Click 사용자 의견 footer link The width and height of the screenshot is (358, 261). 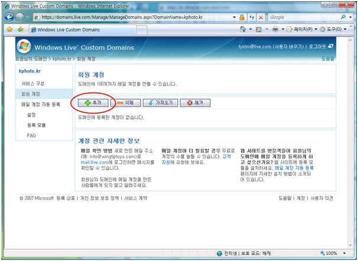point(322,198)
